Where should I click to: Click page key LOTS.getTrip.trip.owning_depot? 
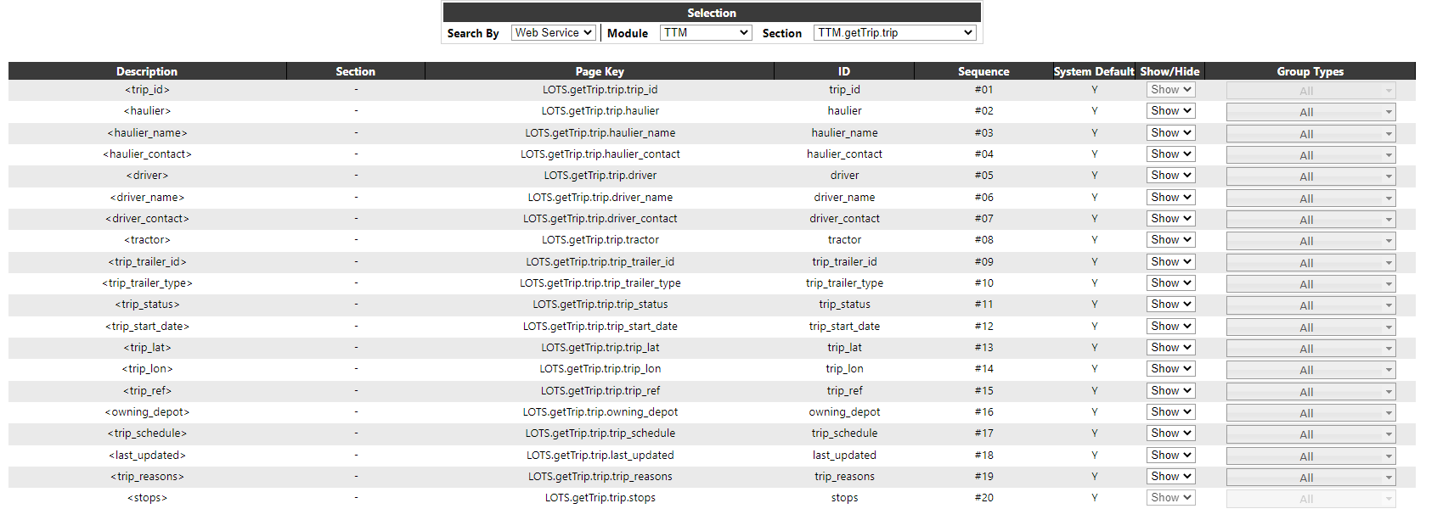(x=600, y=412)
